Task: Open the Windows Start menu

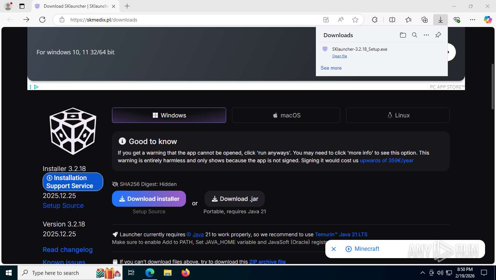Action: (9, 273)
